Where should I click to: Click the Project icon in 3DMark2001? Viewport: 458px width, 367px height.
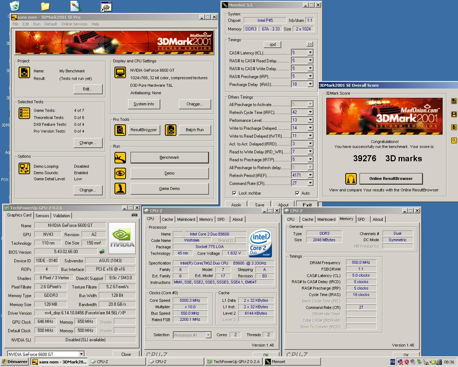coord(24,72)
